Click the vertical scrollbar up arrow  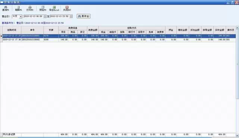point(238,28)
